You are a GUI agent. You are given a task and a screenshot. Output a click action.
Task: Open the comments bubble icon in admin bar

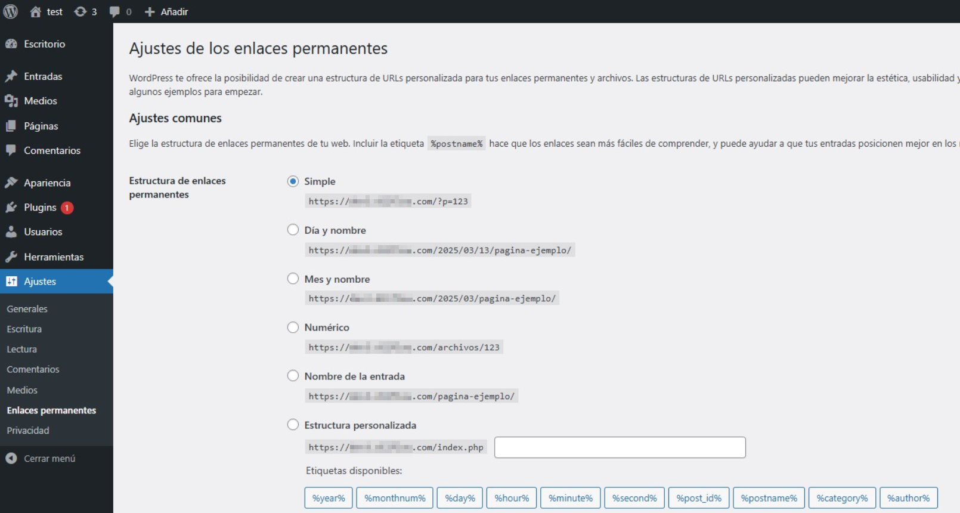[114, 12]
